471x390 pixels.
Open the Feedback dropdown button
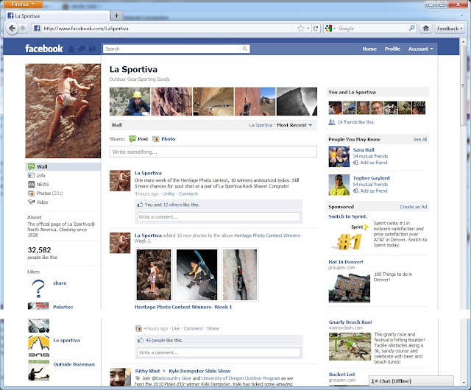tap(450, 29)
